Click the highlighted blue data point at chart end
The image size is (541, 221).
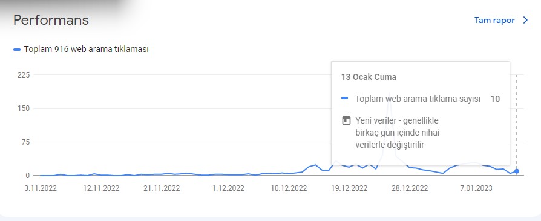[517, 171]
